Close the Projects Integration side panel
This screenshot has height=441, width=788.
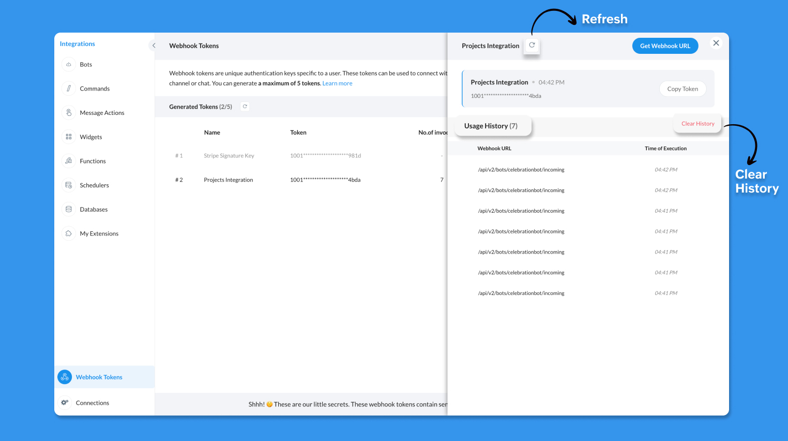click(x=716, y=43)
